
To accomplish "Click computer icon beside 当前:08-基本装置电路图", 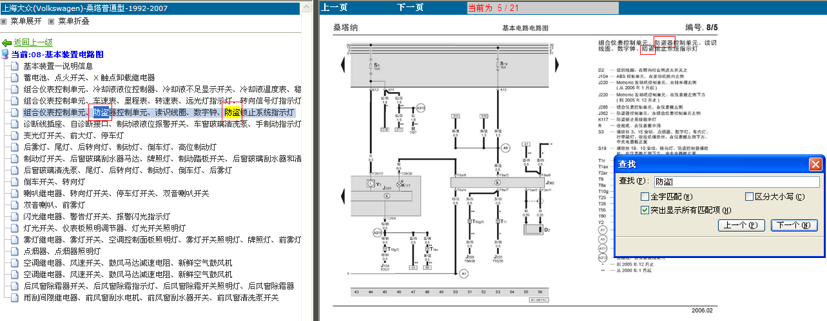I will point(5,54).
